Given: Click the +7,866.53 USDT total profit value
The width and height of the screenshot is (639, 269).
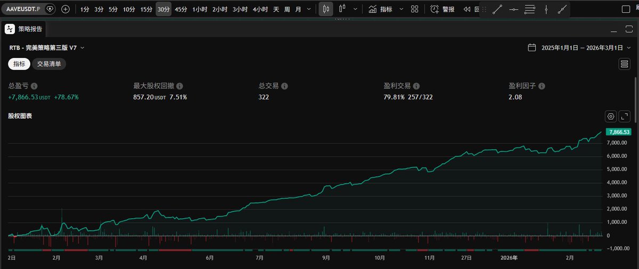Looking at the screenshot, I should pyautogui.click(x=29, y=97).
